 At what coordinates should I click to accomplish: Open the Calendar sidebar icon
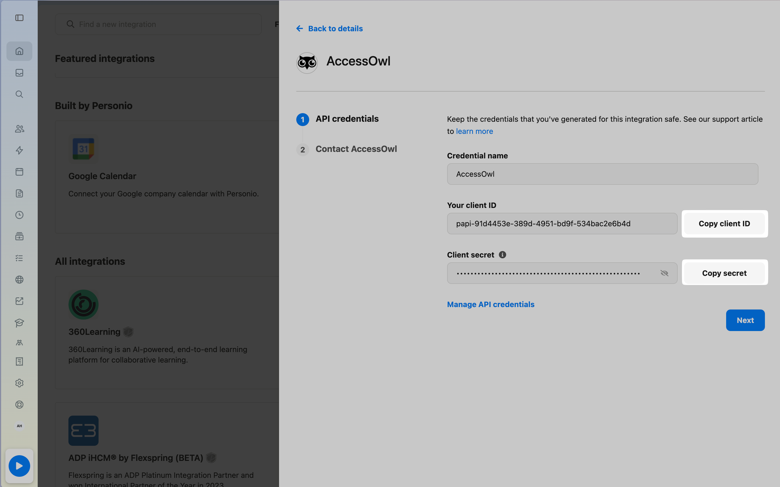[19, 172]
